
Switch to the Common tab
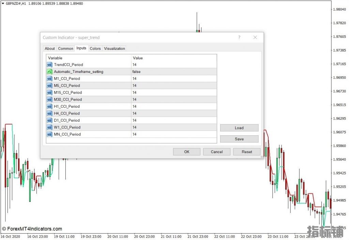[x=65, y=48]
